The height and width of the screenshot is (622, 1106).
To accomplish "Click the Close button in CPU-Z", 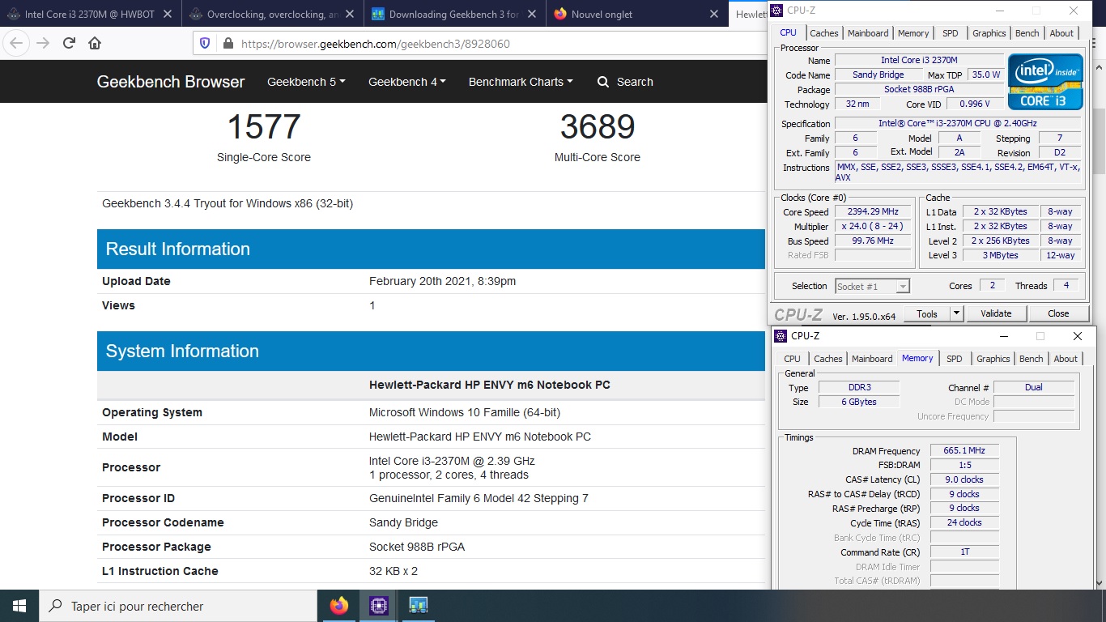I will pos(1058,313).
